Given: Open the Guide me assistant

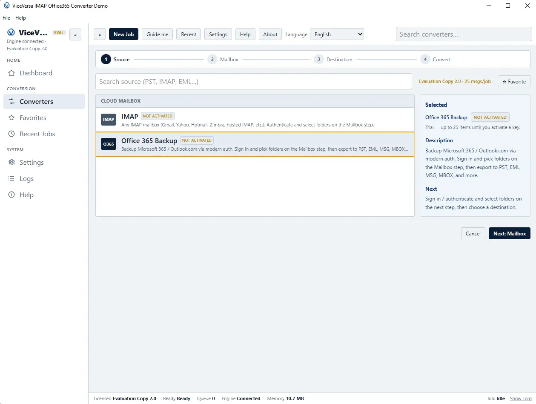Looking at the screenshot, I should pyautogui.click(x=158, y=34).
